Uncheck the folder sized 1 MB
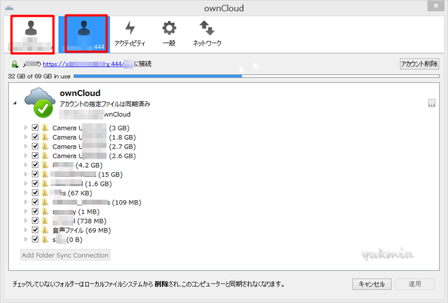The image size is (448, 303). click(35, 211)
